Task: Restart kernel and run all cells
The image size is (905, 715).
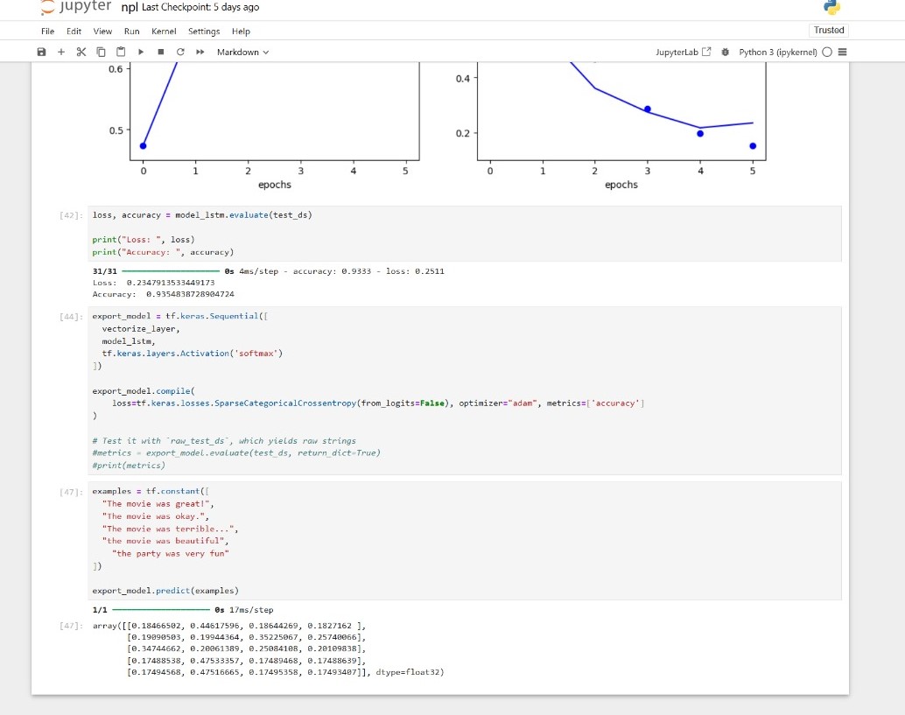Action: [x=199, y=53]
